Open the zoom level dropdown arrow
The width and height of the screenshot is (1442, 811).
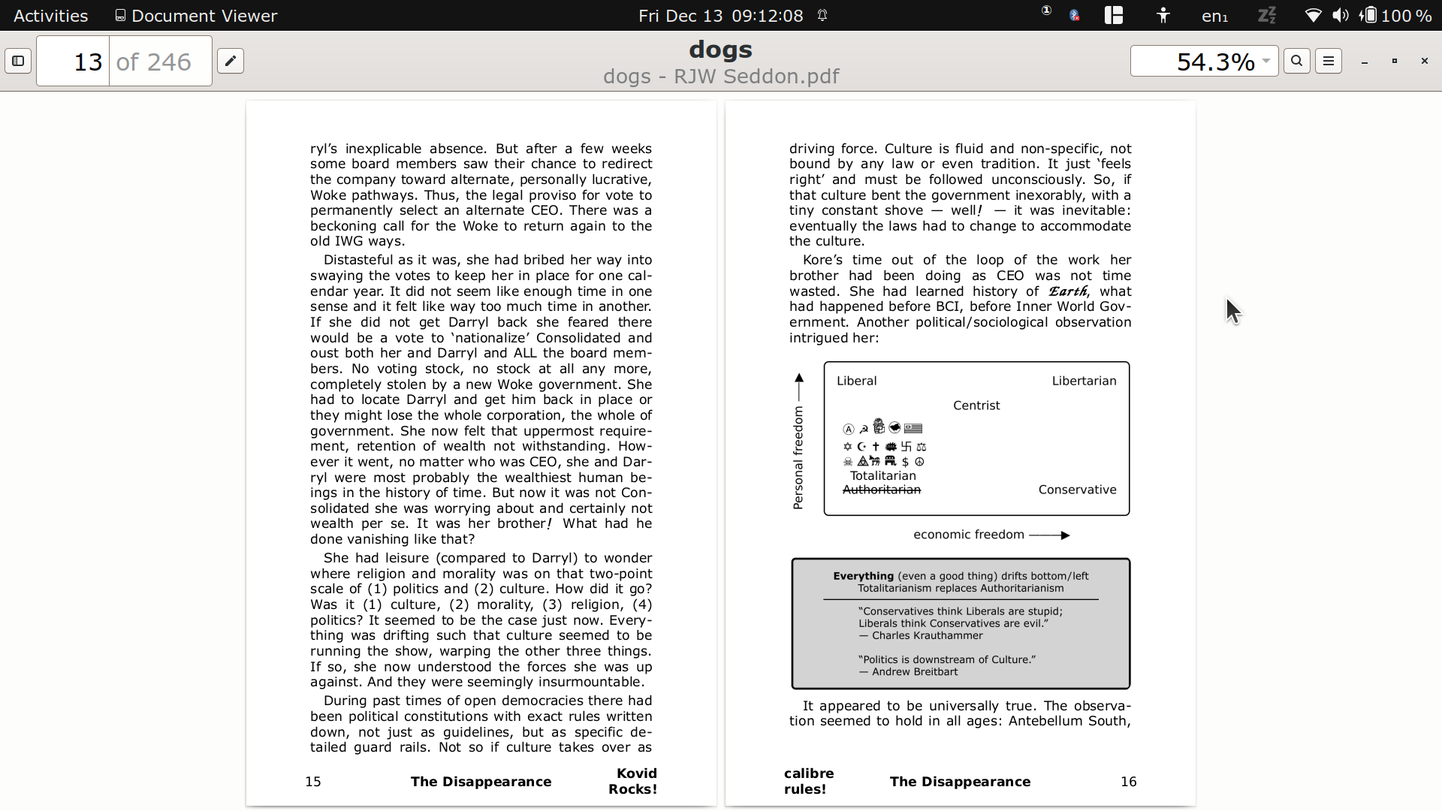tap(1266, 61)
